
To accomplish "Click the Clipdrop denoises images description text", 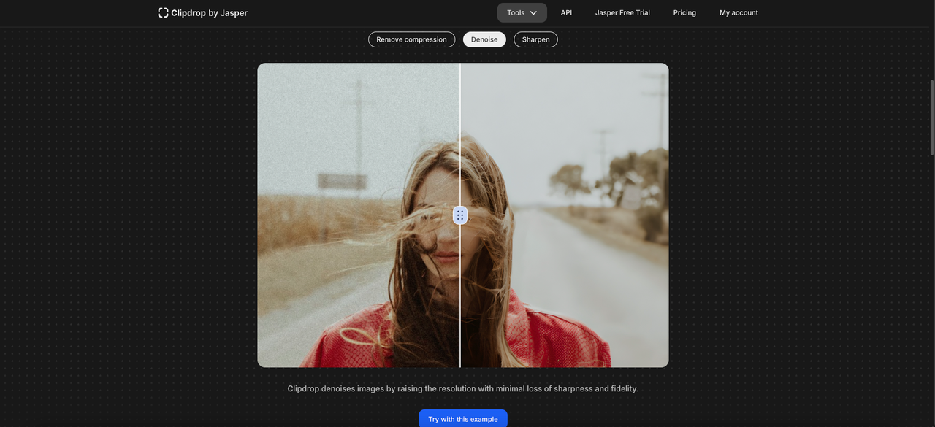I will (x=463, y=388).
